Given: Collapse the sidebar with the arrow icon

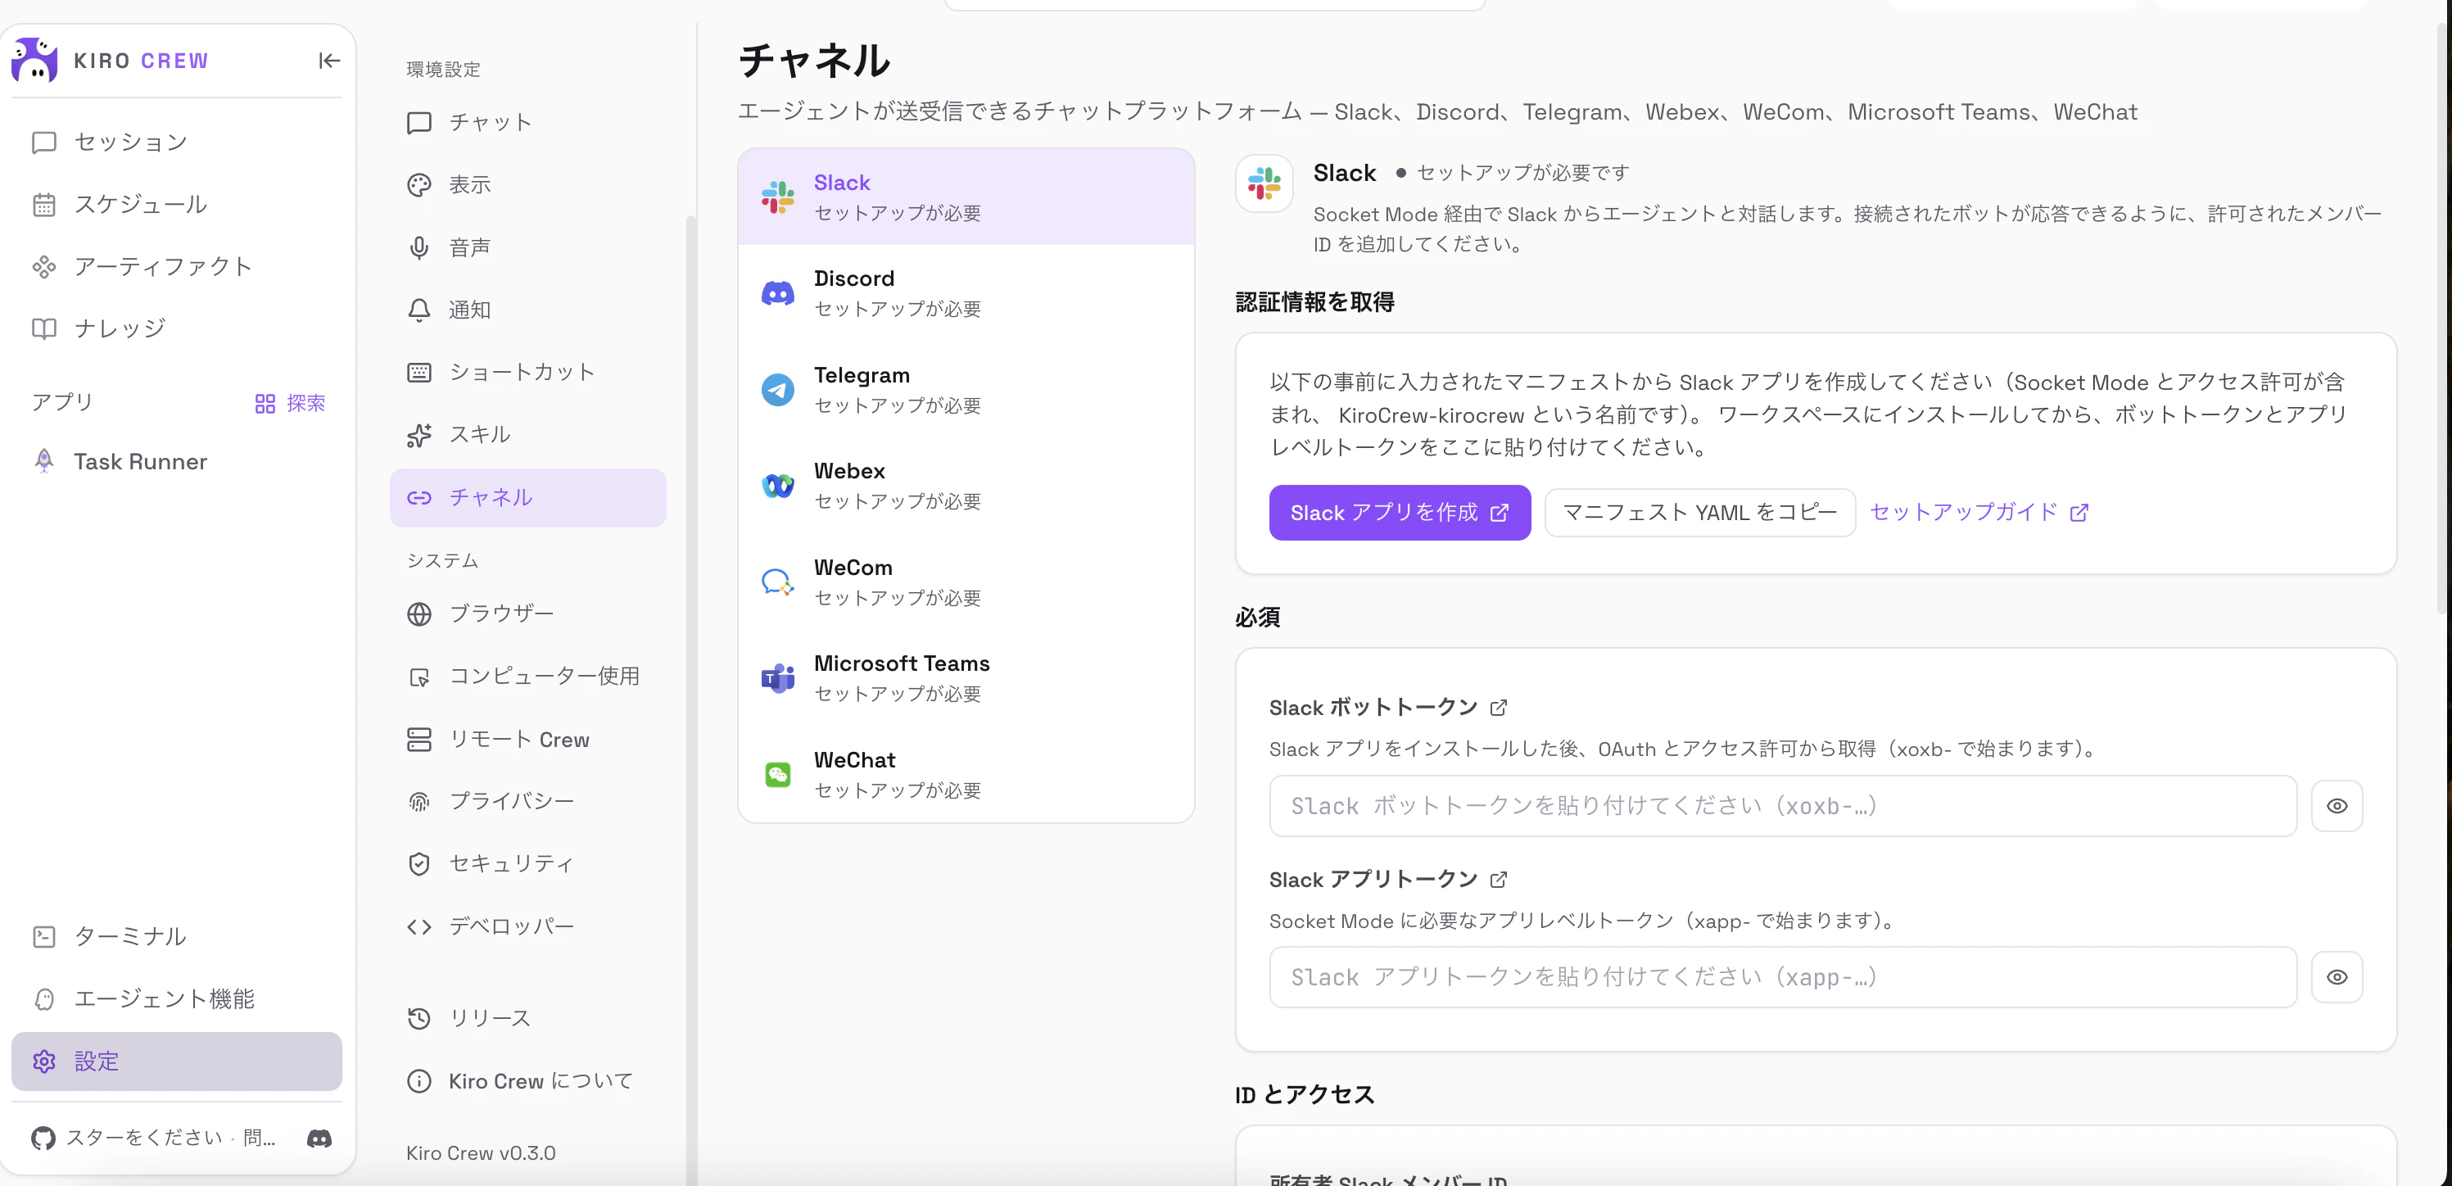Looking at the screenshot, I should click(329, 61).
